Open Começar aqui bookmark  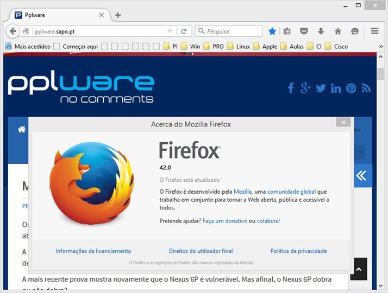(76, 46)
